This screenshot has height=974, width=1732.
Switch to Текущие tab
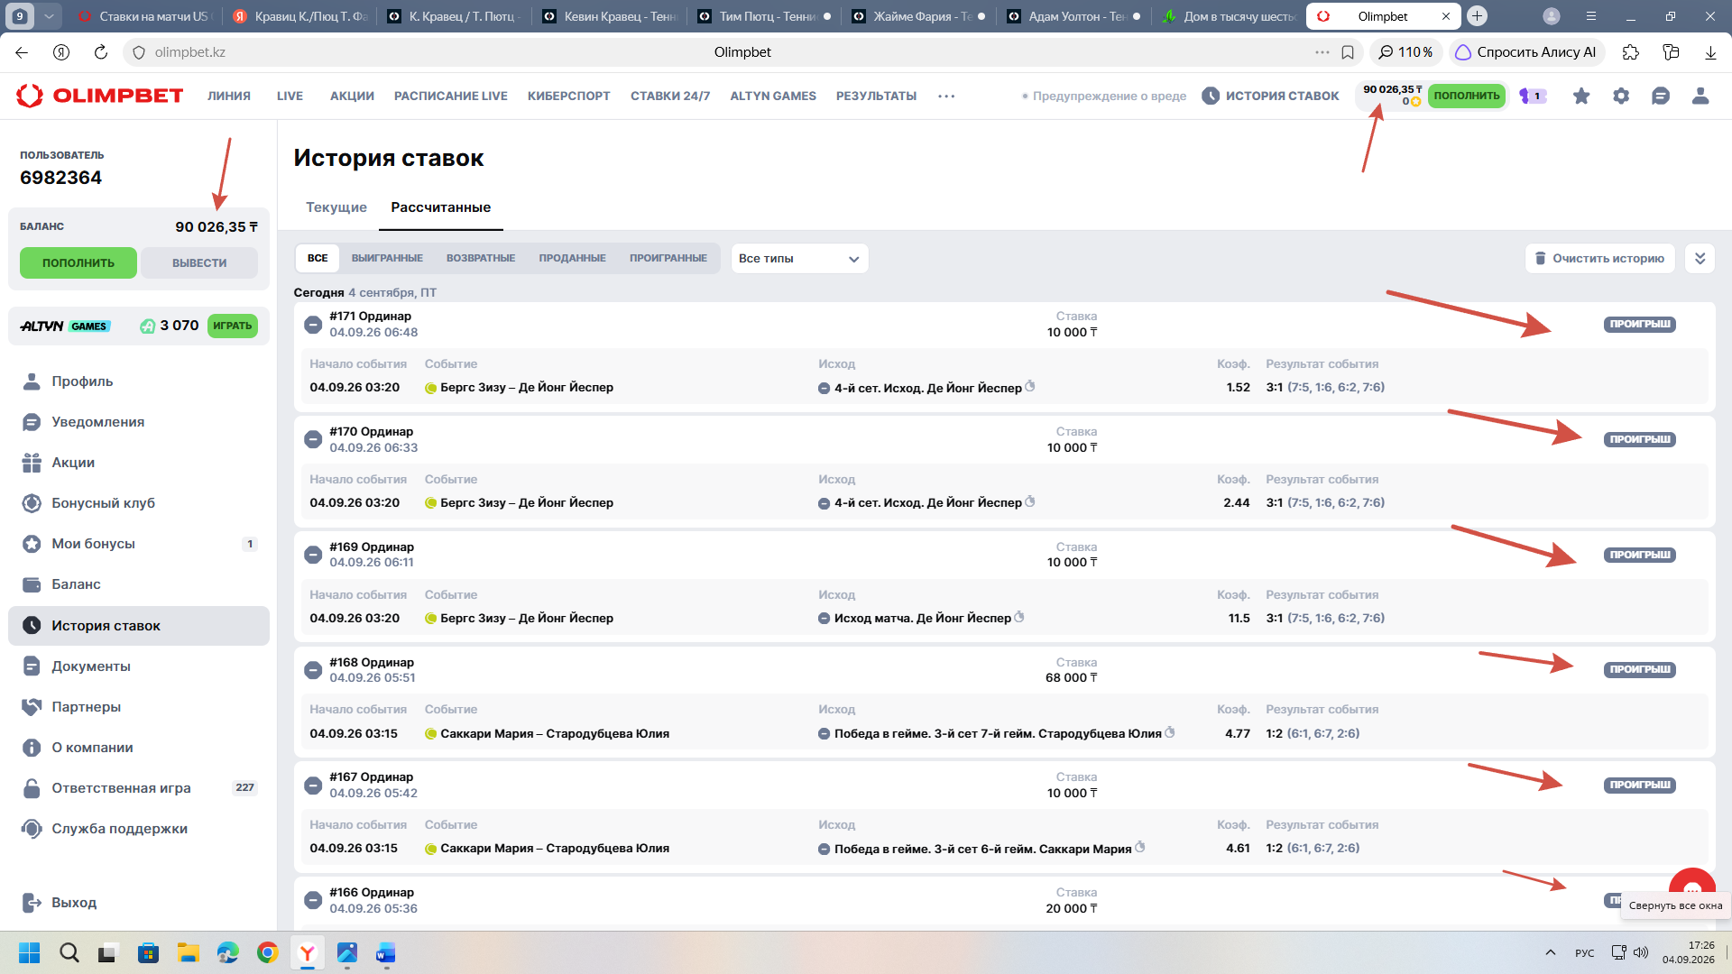pyautogui.click(x=336, y=207)
